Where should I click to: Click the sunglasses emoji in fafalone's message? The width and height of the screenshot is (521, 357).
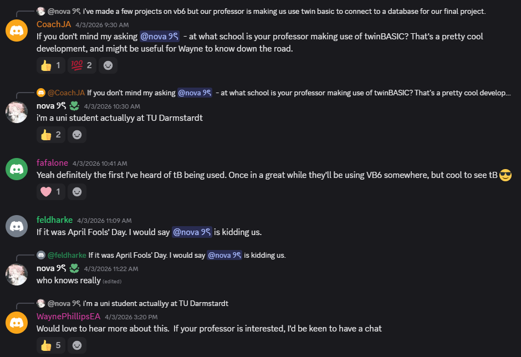(x=505, y=175)
